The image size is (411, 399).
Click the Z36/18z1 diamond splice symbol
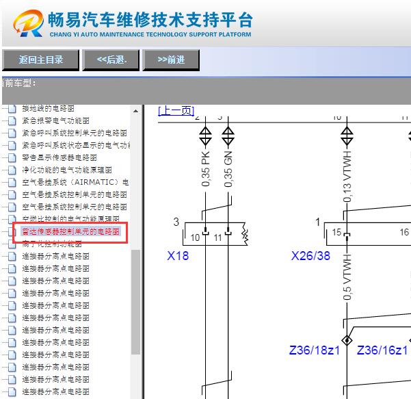click(347, 341)
